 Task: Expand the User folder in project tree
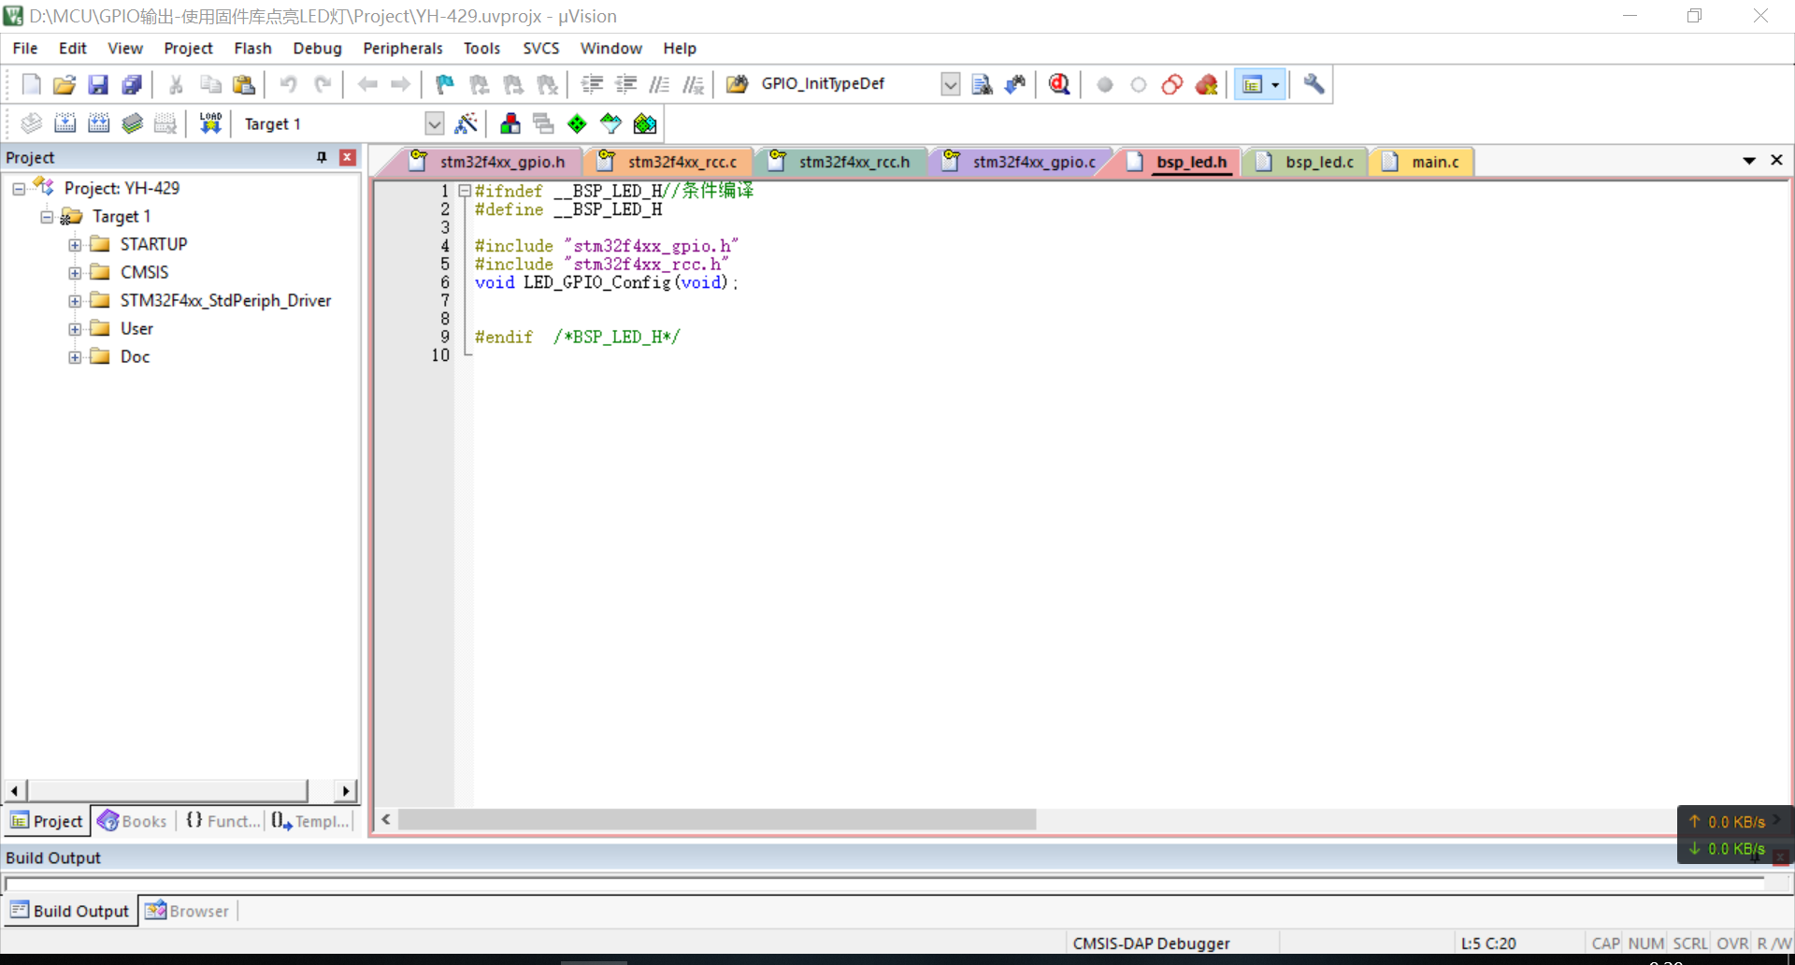(75, 329)
